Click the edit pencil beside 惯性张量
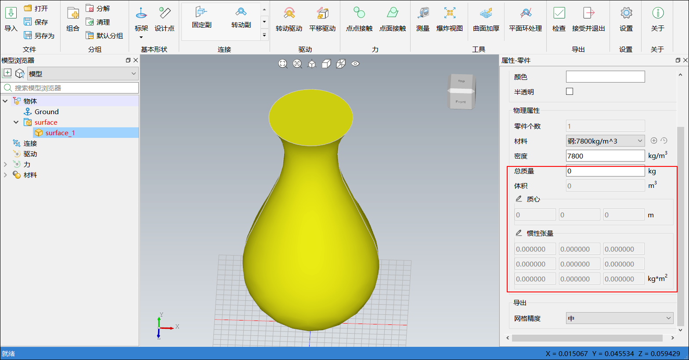Viewport: 689px width, 360px height. tap(519, 233)
